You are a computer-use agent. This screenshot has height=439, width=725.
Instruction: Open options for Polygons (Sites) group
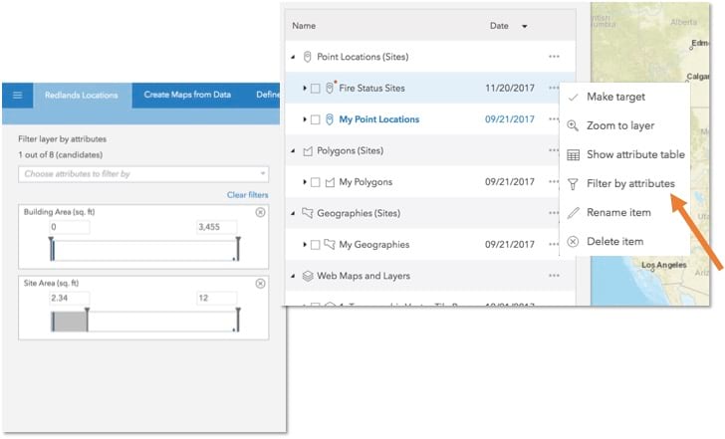tap(554, 150)
